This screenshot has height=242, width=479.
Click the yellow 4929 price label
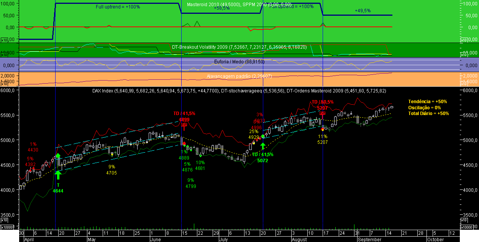tap(254, 137)
